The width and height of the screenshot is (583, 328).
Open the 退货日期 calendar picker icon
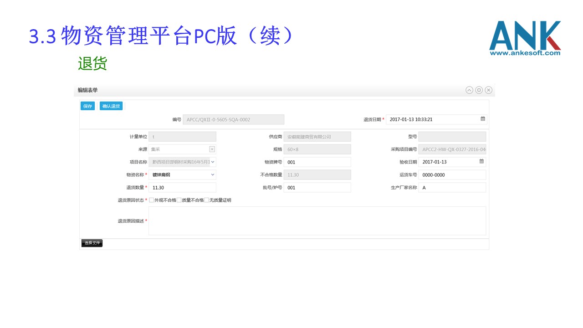coord(482,119)
